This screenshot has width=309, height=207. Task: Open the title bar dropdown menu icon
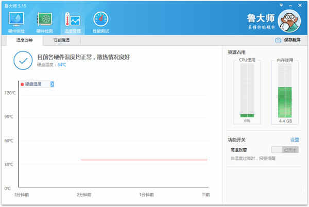[x=281, y=5]
